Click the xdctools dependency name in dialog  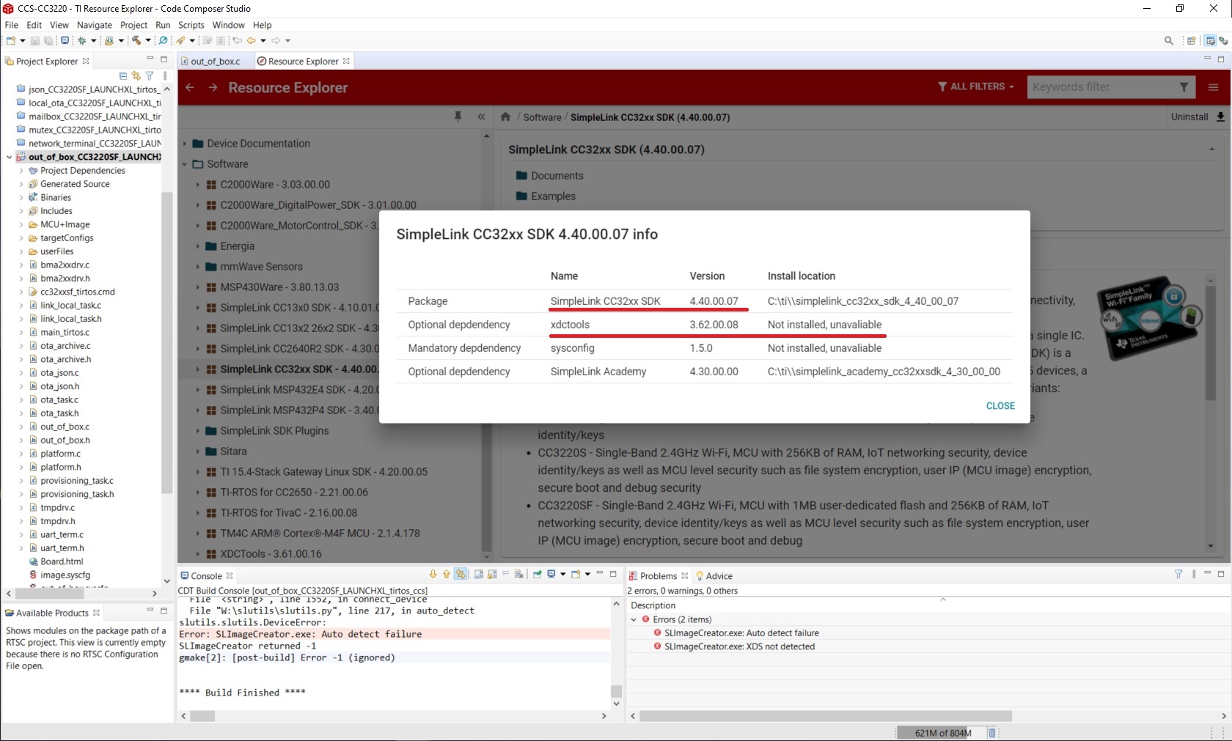point(570,325)
